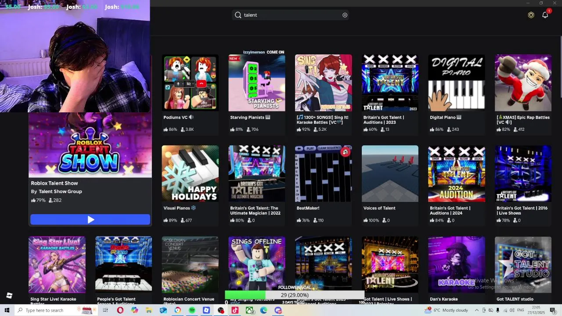This screenshot has height=316, width=562.
Task: Open the Talent Show Group creator link
Action: 60,191
